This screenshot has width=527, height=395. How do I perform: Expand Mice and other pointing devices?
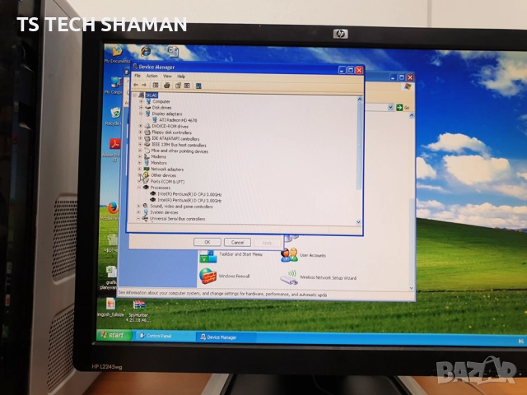(x=140, y=151)
